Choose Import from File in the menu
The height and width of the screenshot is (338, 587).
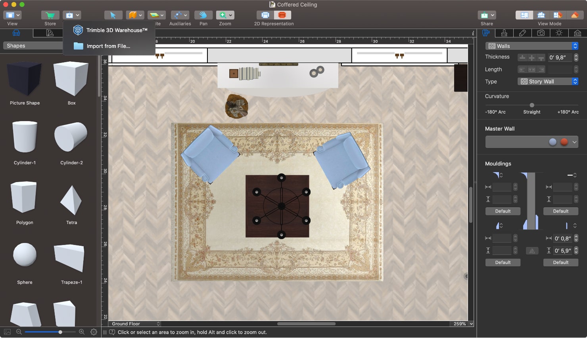[x=109, y=46]
